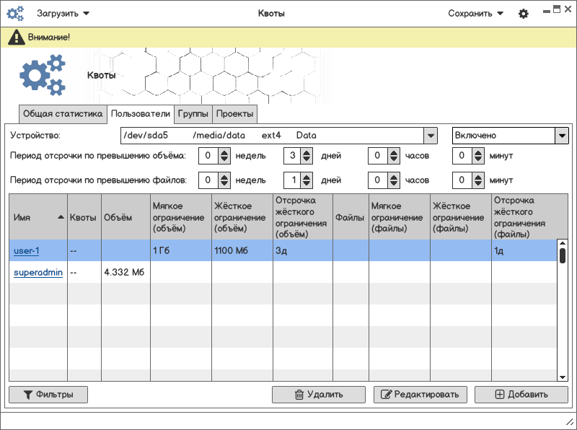Image resolution: width=577 pixels, height=430 pixels.
Task: Click the table vertical scrollbar thumb
Action: [563, 255]
